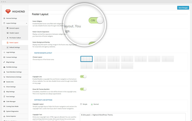The width and height of the screenshot is (192, 121).
Task: Toggle the Copyright Line switch
Action: [83, 77]
